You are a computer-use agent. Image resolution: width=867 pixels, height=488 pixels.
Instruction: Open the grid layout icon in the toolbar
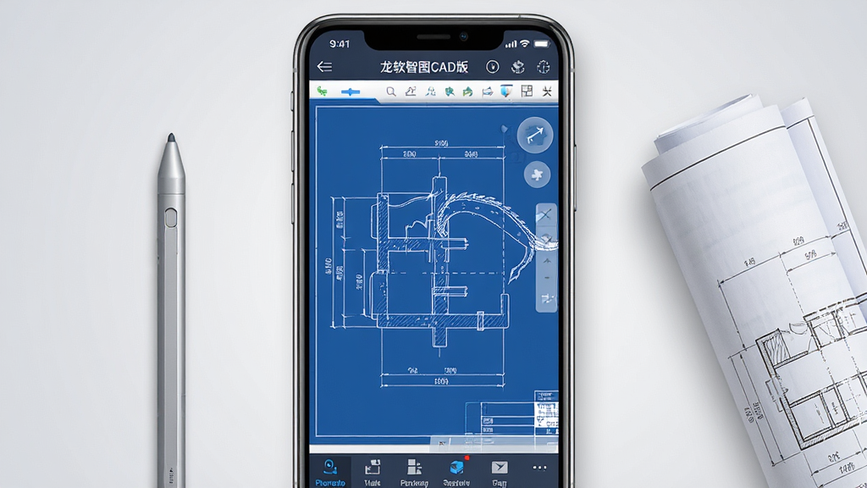click(527, 91)
